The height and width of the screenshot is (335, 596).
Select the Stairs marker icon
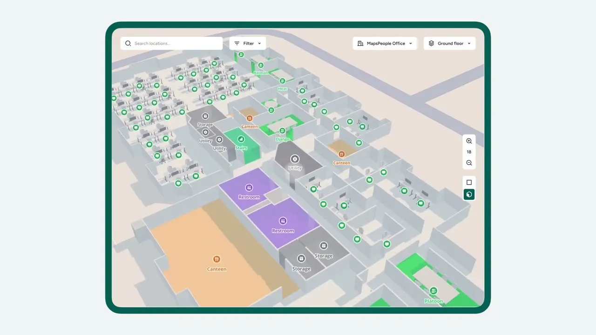point(241,139)
